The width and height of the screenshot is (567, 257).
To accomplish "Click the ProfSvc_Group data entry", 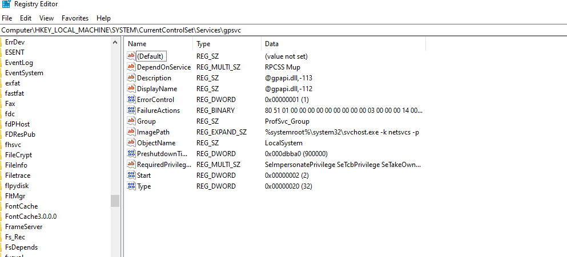I will (x=287, y=121).
